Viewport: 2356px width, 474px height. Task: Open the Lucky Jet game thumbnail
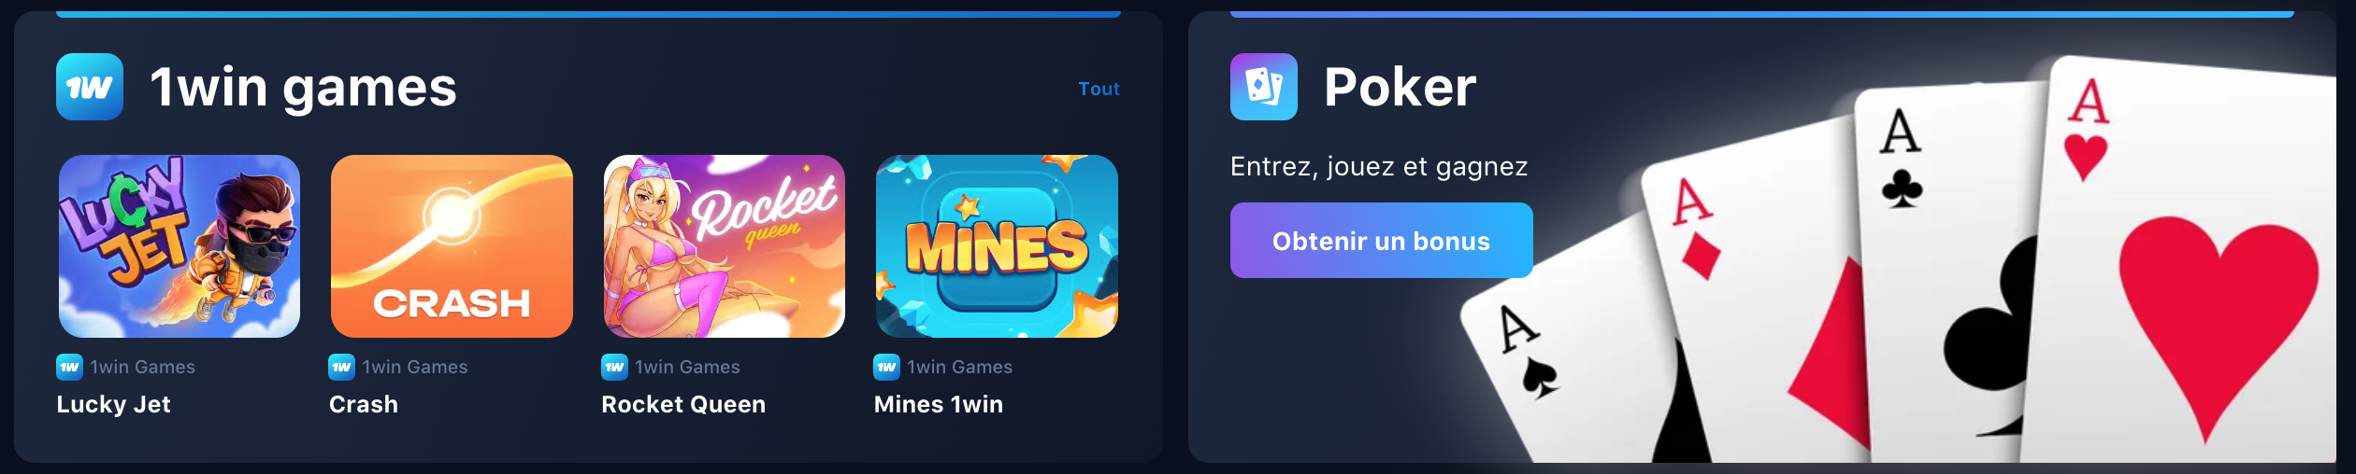click(x=180, y=246)
